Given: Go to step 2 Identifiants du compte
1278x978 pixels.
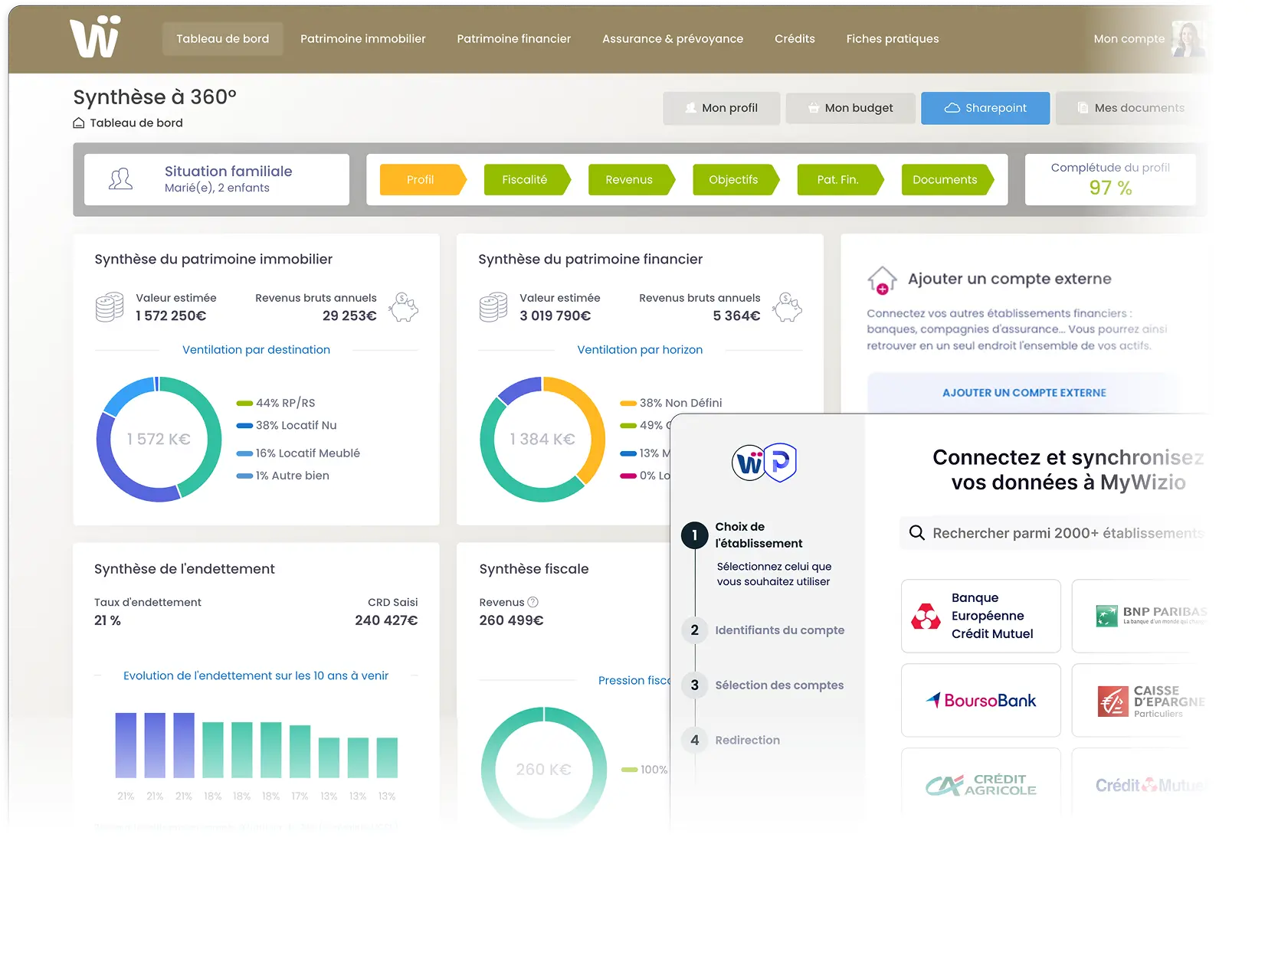Looking at the screenshot, I should click(779, 630).
